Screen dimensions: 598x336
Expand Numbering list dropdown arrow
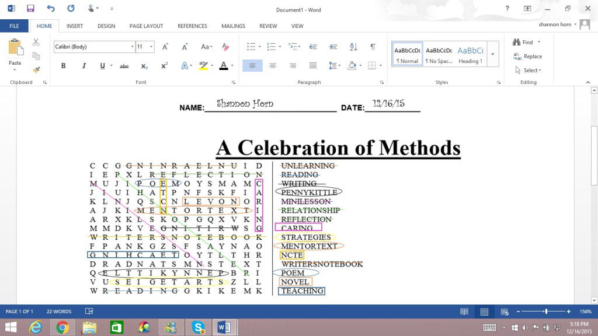280,47
